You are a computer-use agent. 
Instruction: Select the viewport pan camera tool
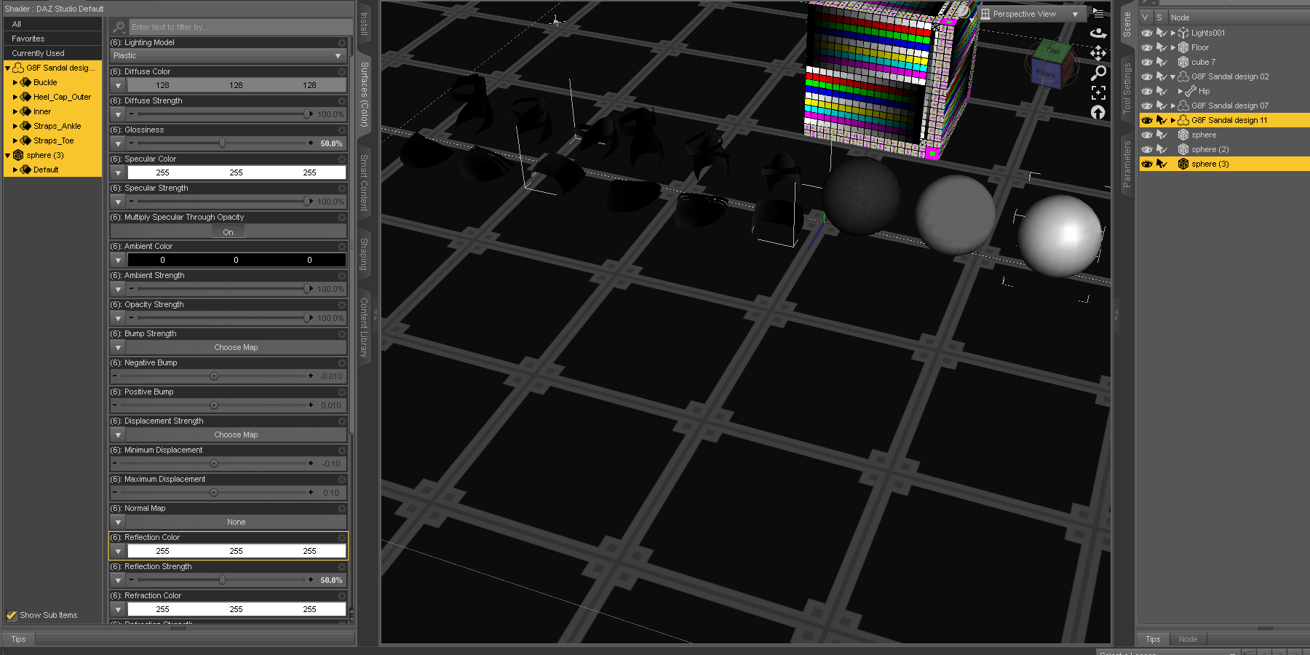click(1098, 53)
